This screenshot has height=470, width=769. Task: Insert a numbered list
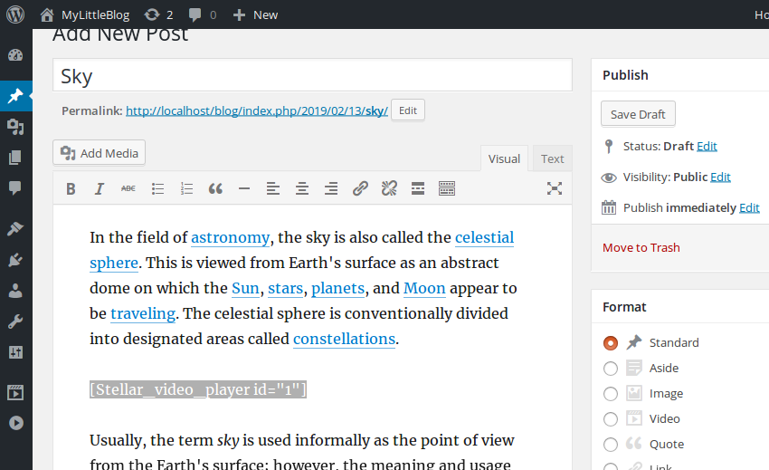point(186,188)
